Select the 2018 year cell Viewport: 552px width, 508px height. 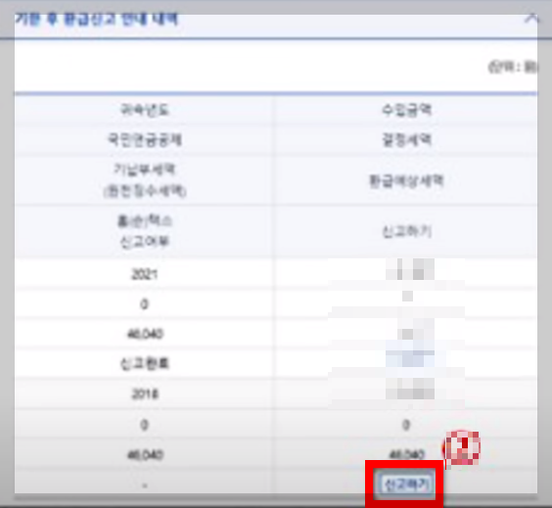(145, 393)
